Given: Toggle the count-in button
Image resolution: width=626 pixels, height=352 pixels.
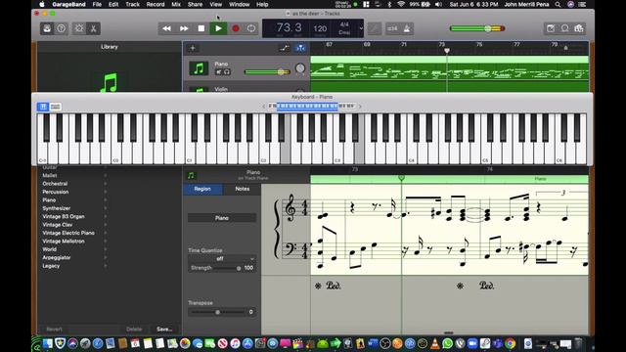Looking at the screenshot, I should [x=392, y=28].
